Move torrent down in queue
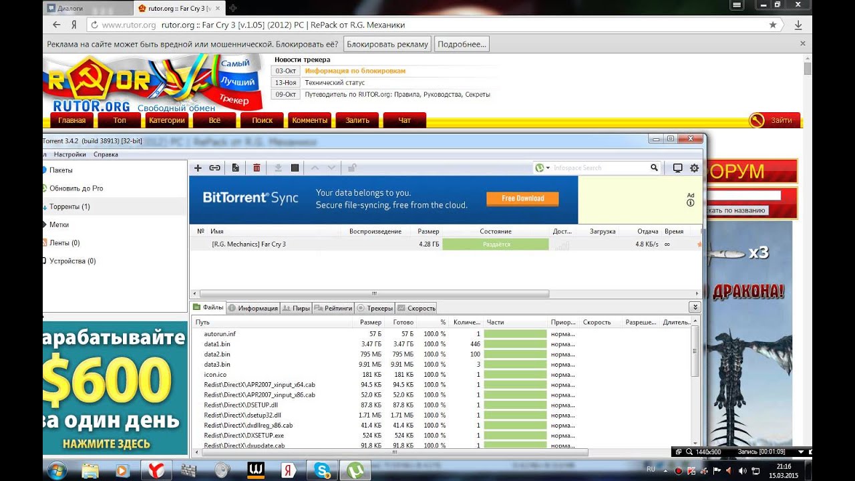The image size is (855, 481). (x=331, y=168)
